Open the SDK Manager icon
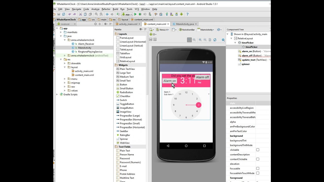 pyautogui.click(x=176, y=14)
